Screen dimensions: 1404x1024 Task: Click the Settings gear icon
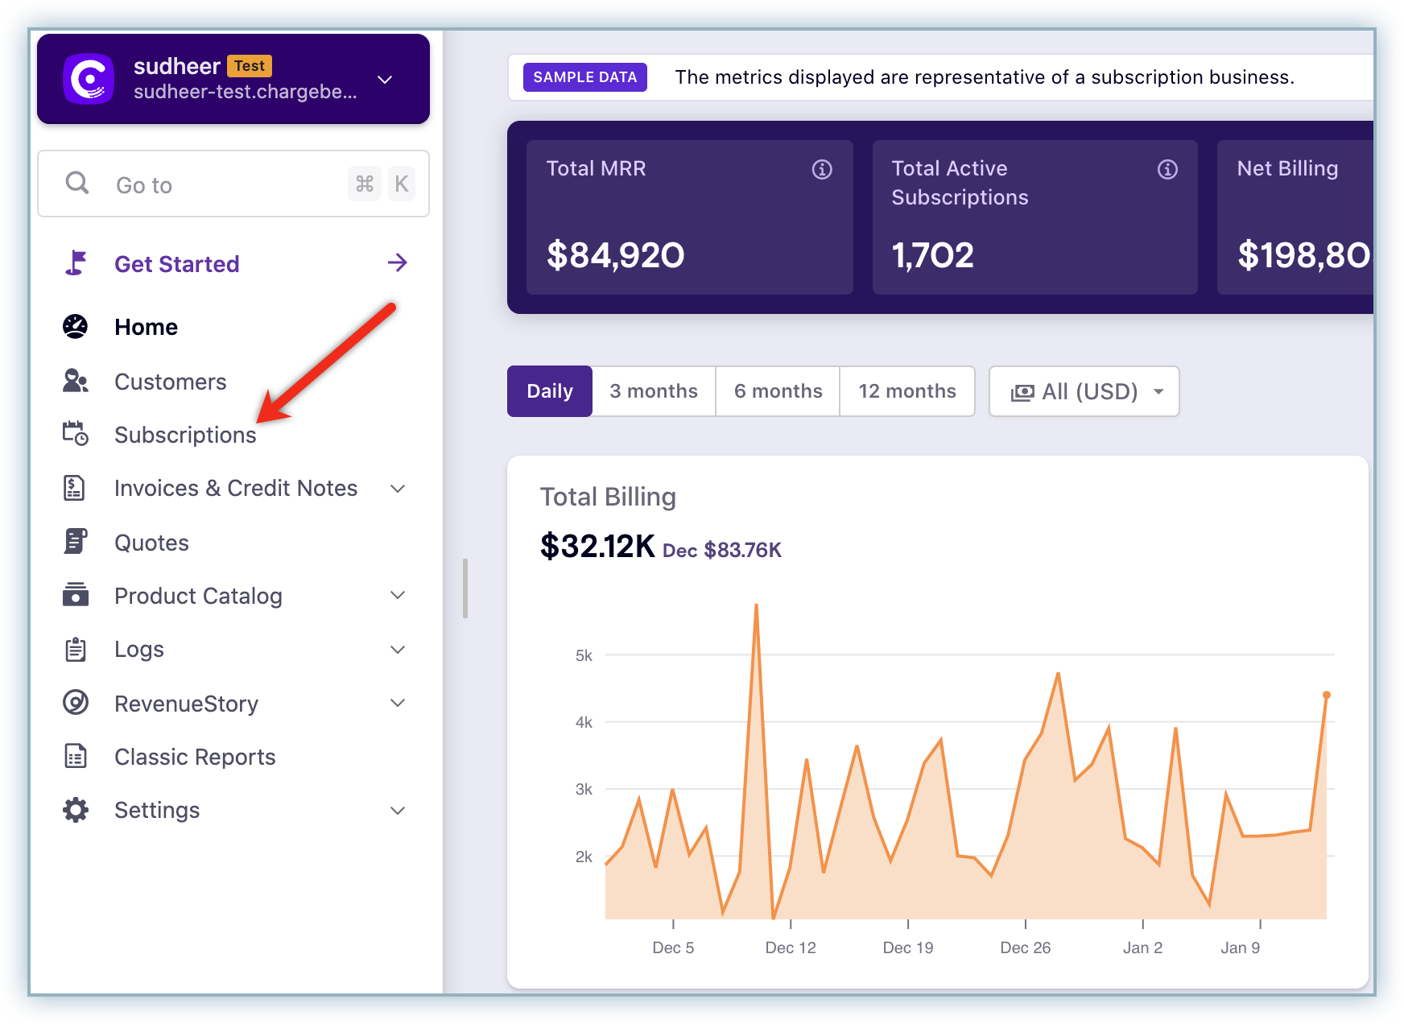click(76, 810)
